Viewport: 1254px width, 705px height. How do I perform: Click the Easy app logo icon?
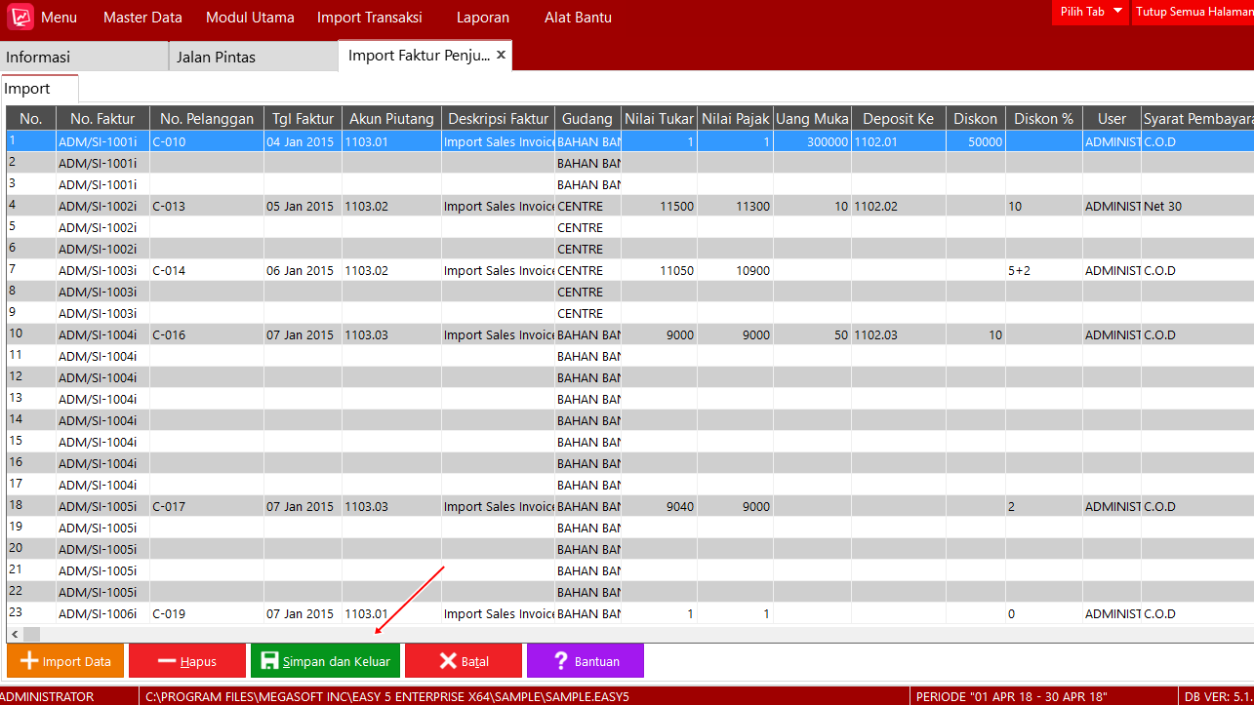click(x=20, y=17)
